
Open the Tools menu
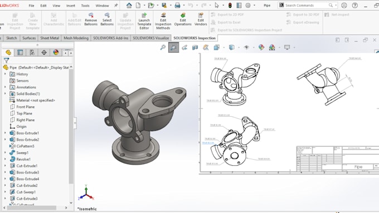85,6
